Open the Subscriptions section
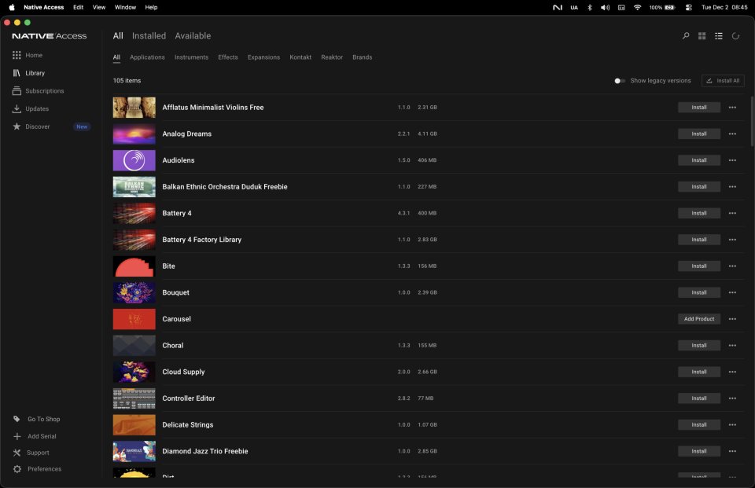 point(44,90)
